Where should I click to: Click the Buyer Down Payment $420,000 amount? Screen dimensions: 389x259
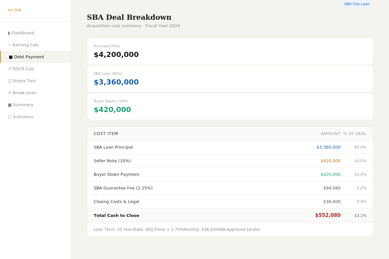click(x=331, y=175)
